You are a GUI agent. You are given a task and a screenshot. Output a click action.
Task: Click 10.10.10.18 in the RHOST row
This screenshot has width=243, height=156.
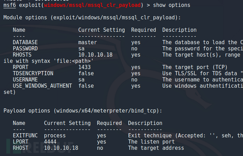(x=61, y=148)
